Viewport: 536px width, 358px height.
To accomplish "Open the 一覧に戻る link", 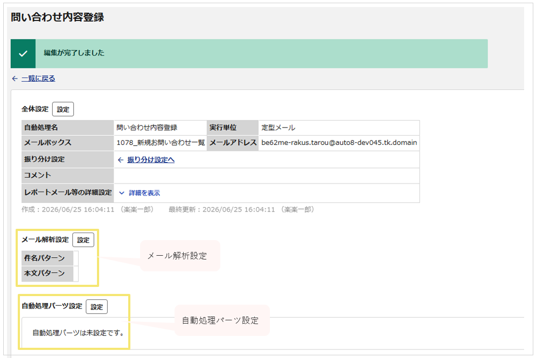I will [38, 79].
